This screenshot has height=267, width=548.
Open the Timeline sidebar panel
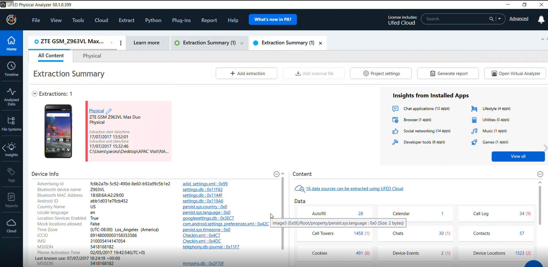click(11, 69)
